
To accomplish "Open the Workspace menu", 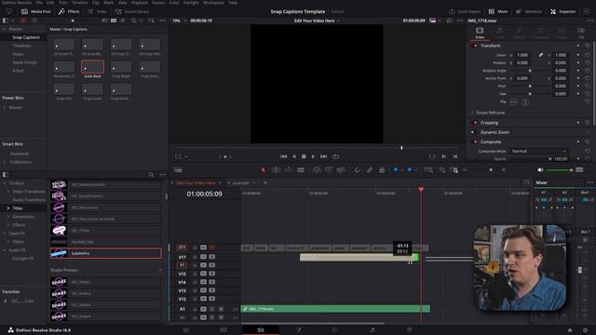I will (213, 2).
